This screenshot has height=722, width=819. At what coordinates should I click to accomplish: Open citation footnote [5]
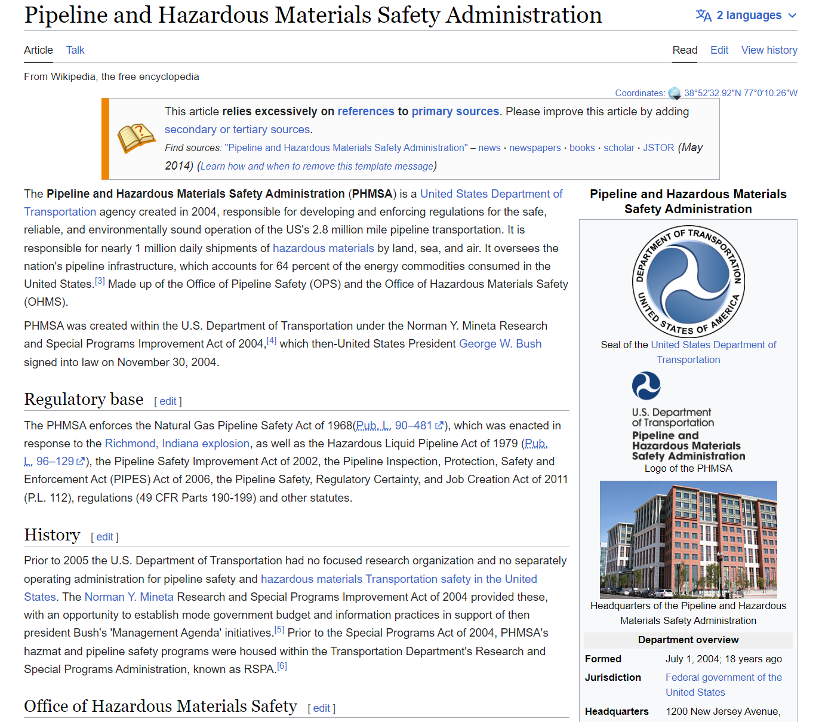coord(279,629)
